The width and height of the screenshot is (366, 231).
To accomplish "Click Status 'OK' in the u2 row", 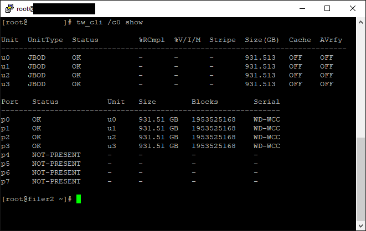I will click(x=76, y=76).
